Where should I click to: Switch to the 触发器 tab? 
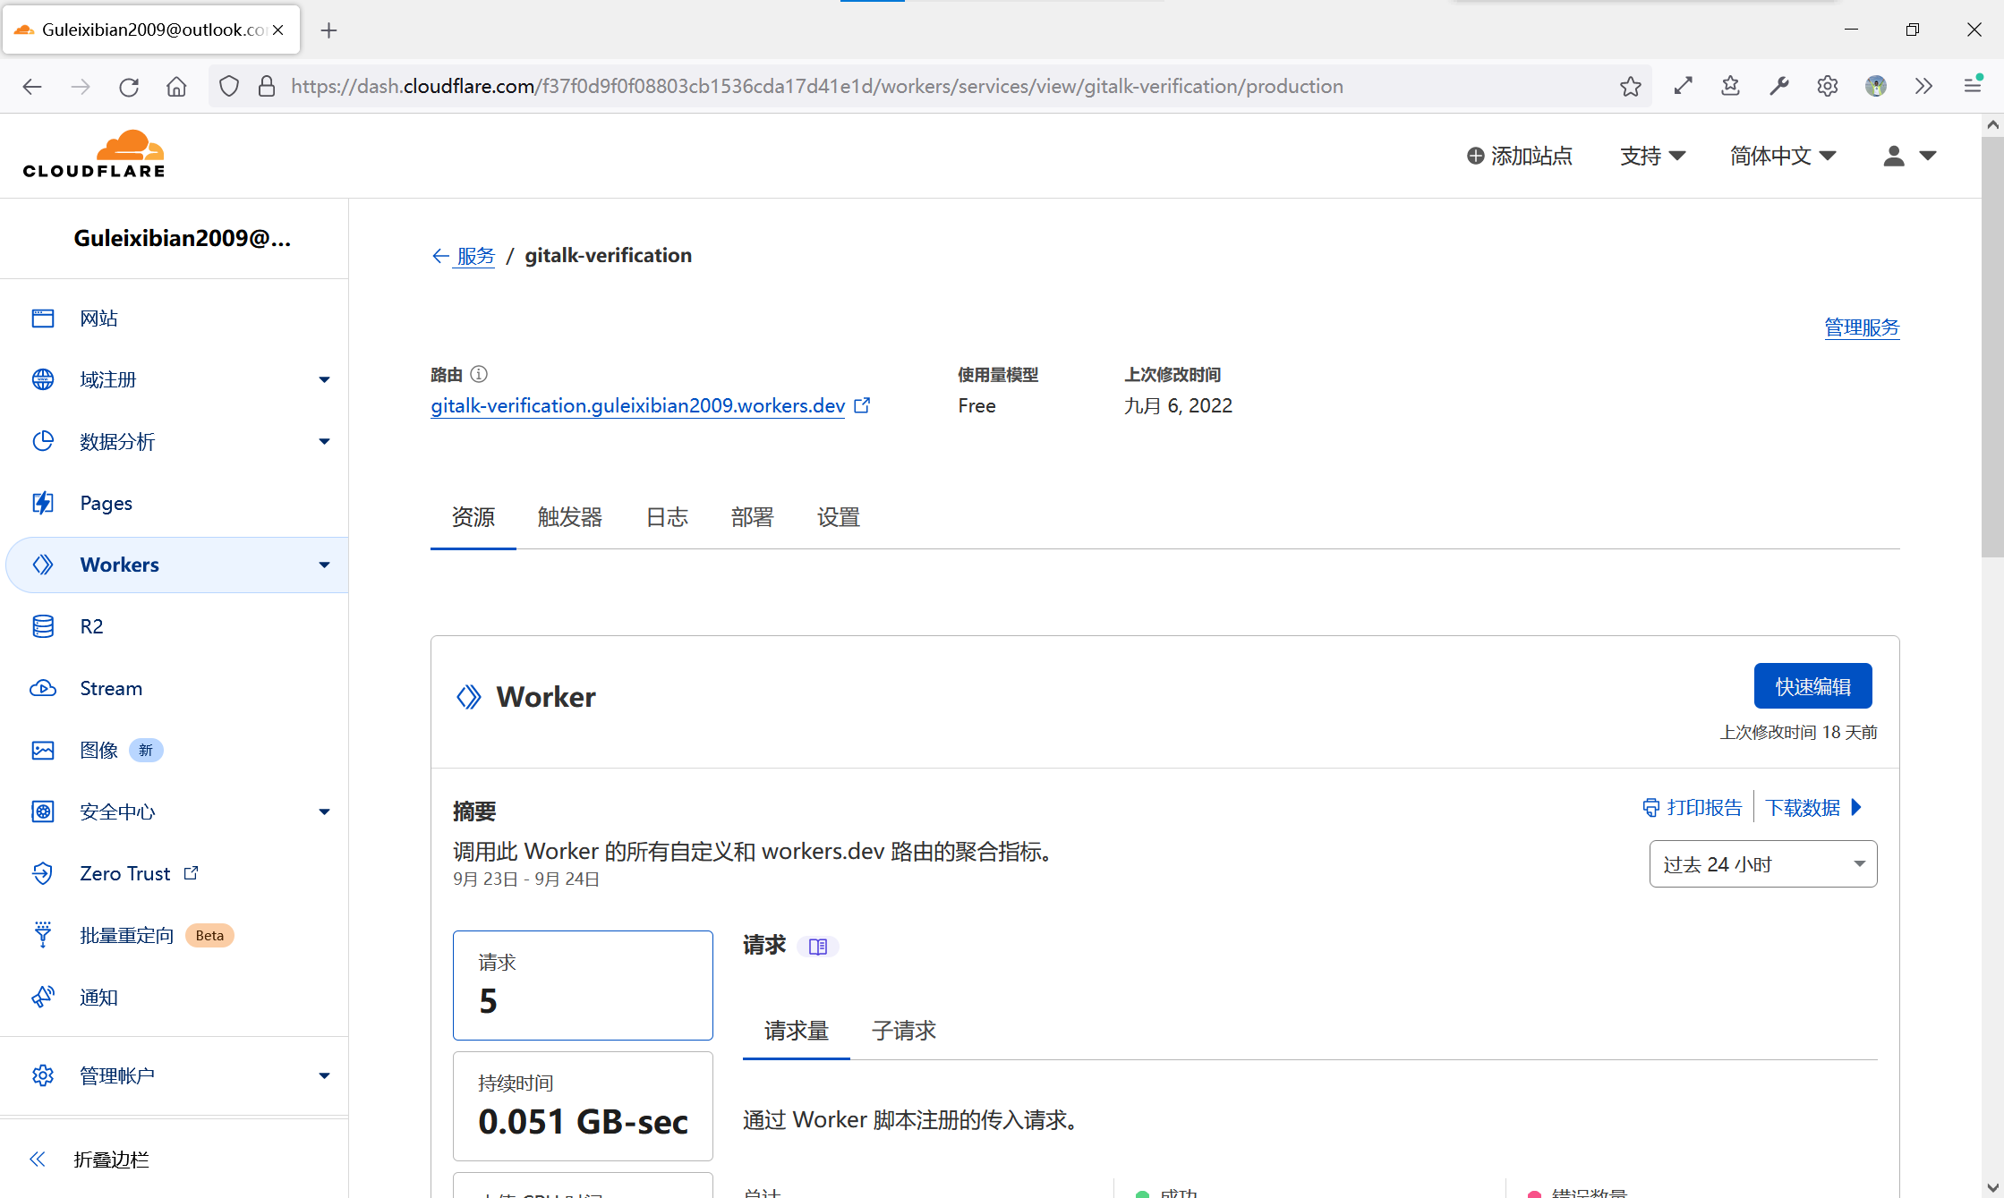568,517
